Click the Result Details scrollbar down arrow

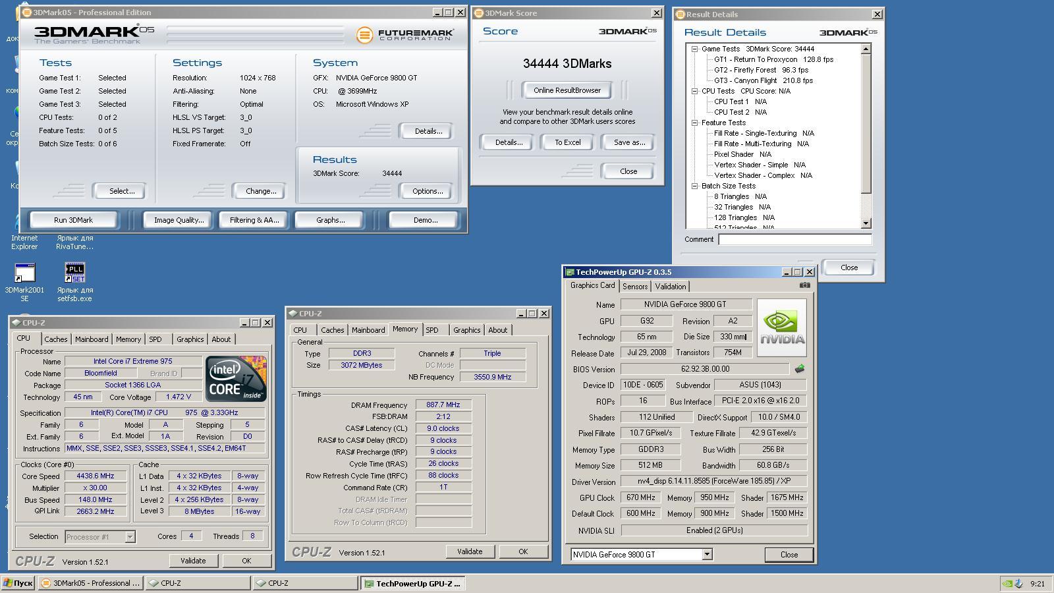[866, 223]
